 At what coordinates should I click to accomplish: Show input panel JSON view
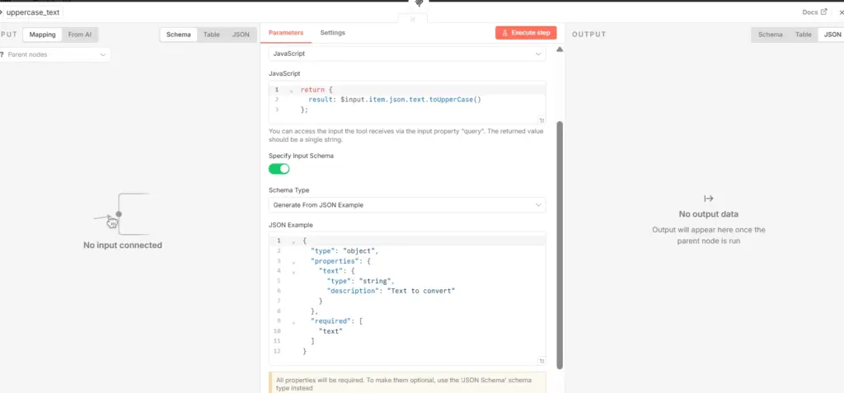click(x=241, y=35)
